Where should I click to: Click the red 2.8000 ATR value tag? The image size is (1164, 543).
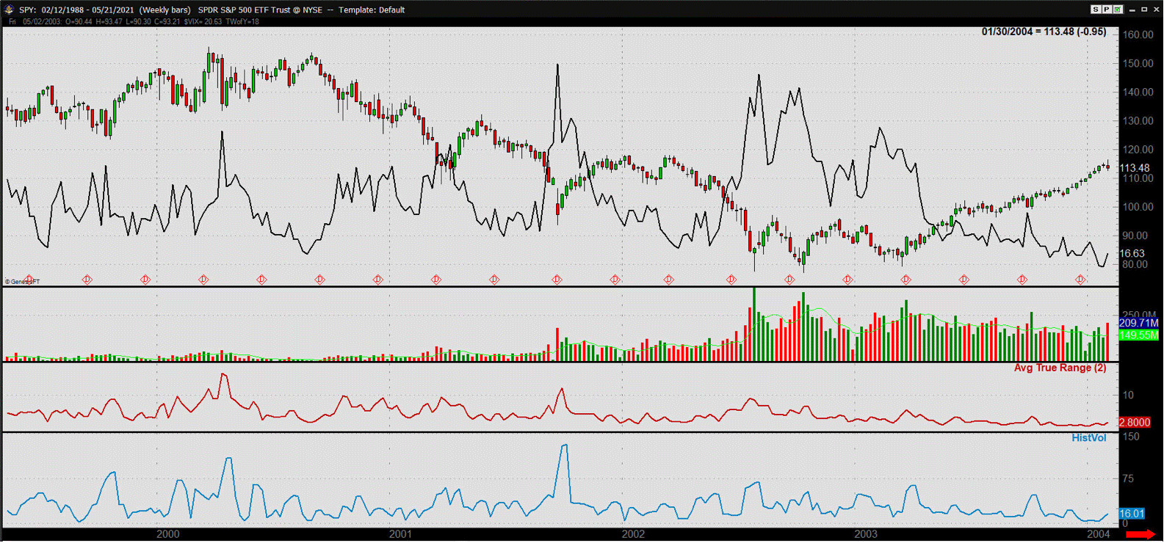1135,423
